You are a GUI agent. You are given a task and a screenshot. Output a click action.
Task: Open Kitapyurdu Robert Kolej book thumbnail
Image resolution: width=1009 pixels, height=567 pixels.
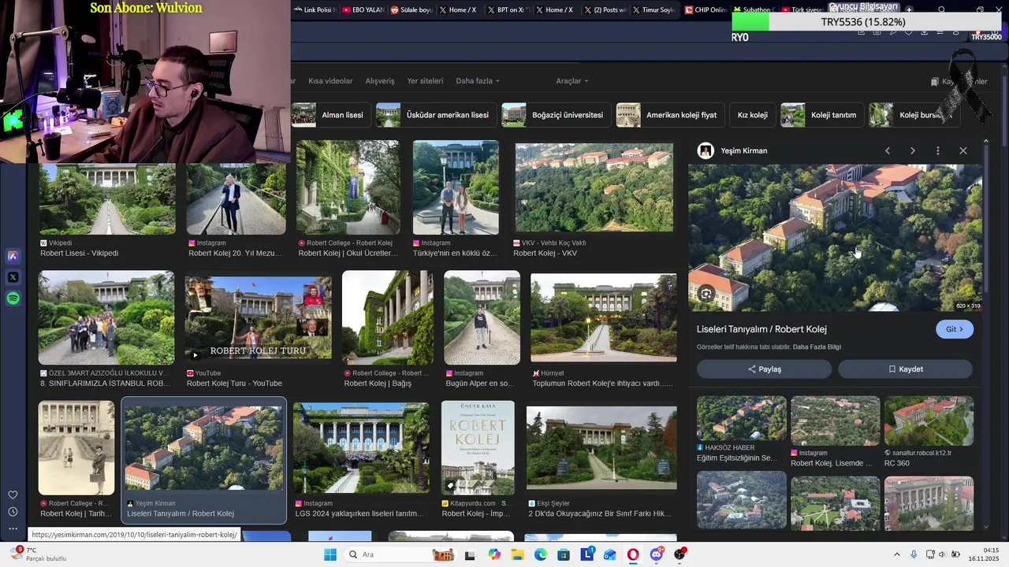(x=478, y=448)
